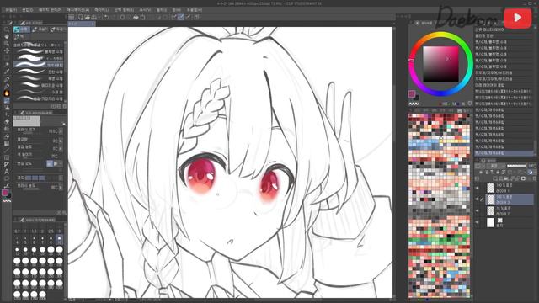This screenshot has width=539, height=303.
Task: Close the canvas document tab
Action: click(93, 24)
